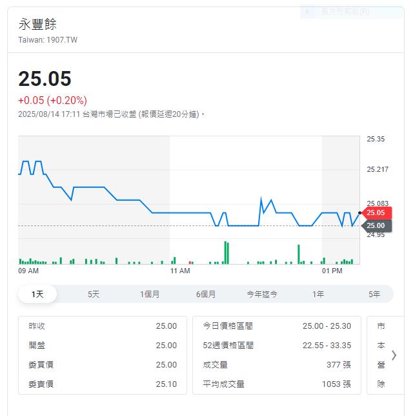Image resolution: width=415 pixels, height=416 pixels.
Task: Click the 永豐餘 stock title
Action: tap(37, 24)
